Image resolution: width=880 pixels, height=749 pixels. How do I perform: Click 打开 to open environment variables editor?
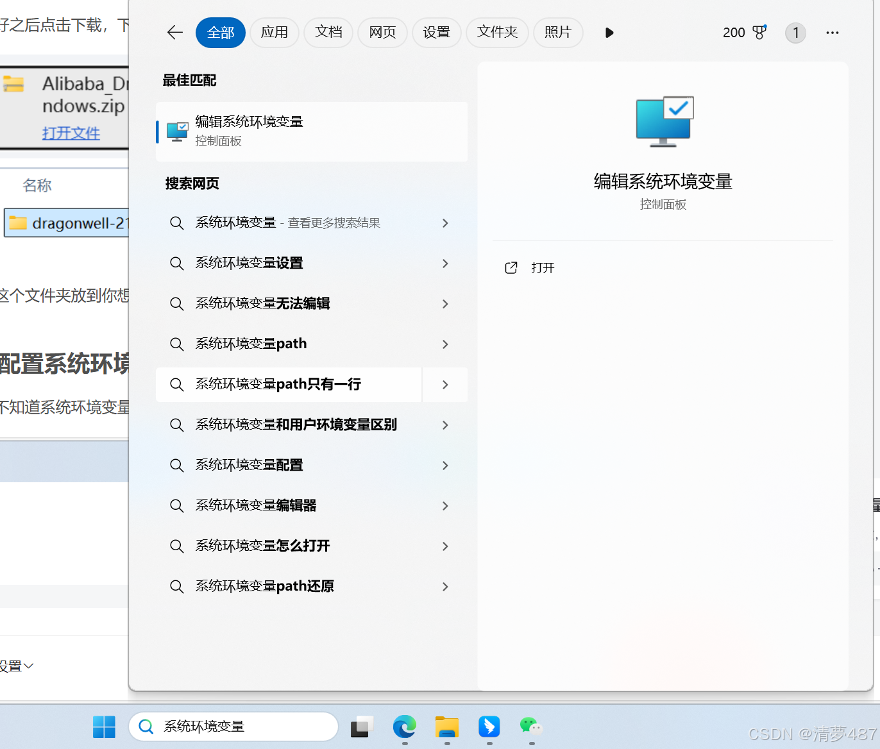[543, 267]
